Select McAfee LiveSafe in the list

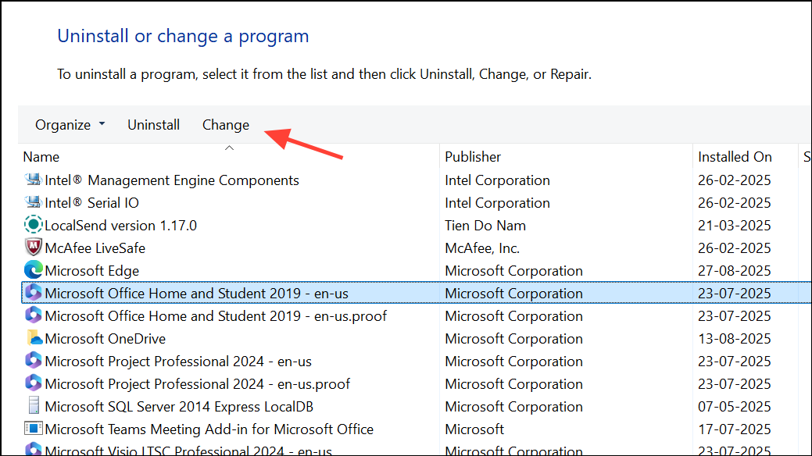95,248
